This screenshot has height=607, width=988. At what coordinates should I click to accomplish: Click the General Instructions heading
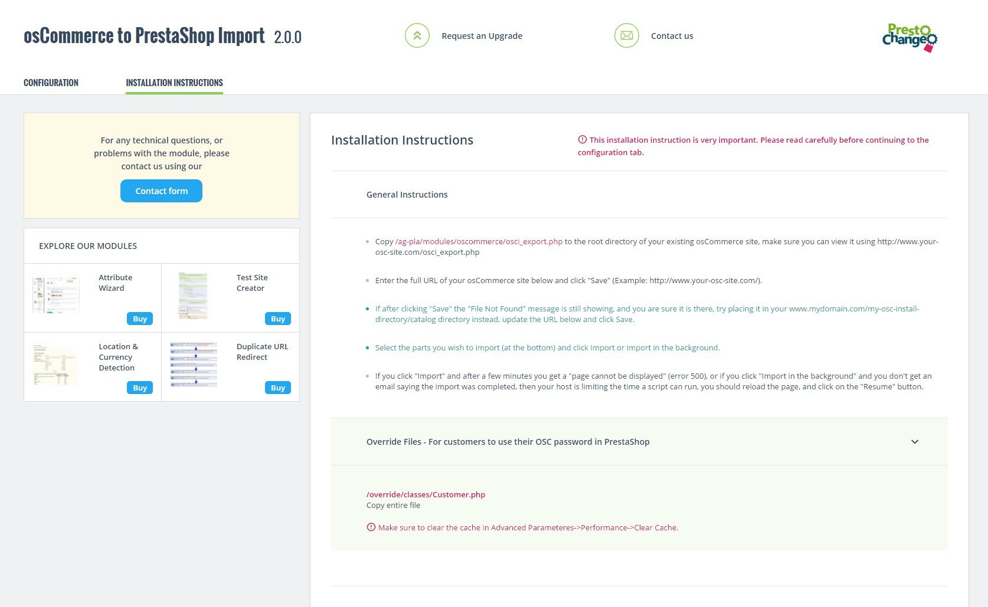coord(407,195)
